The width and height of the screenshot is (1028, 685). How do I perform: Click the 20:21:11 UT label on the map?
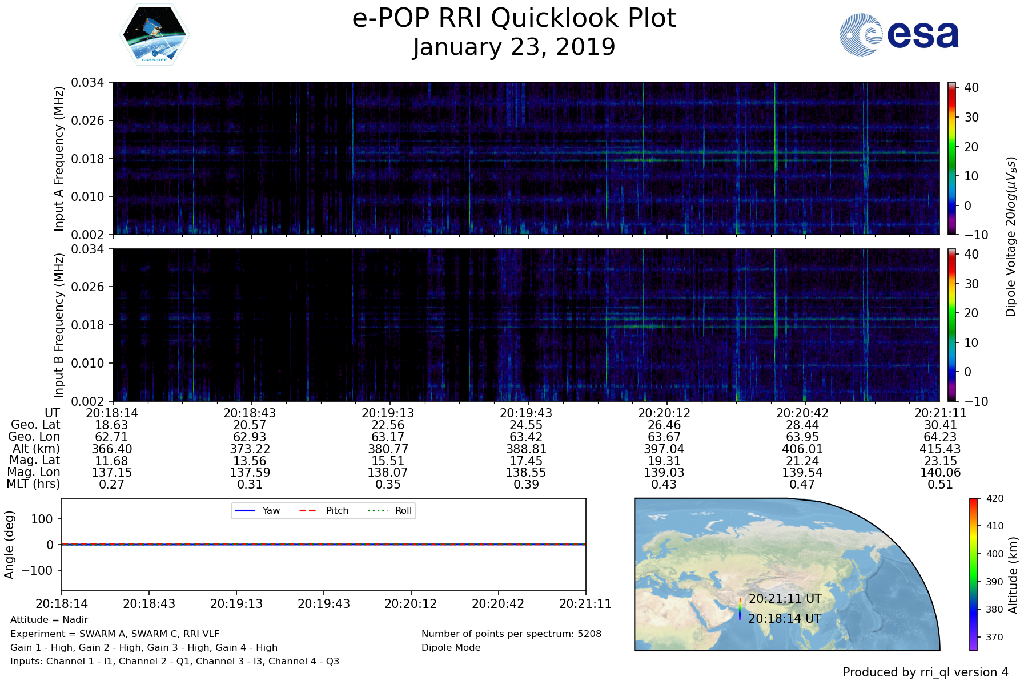click(x=785, y=598)
